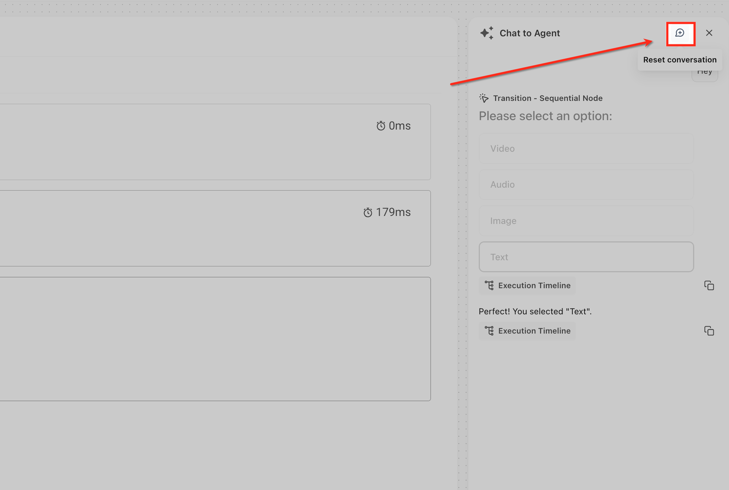Click the Reset conversation chat icon

680,33
